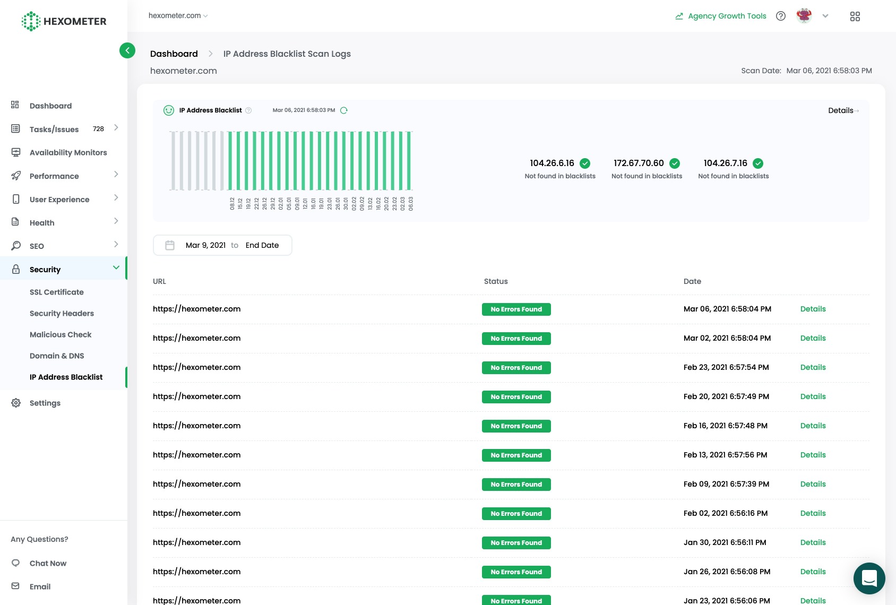Click the Hexometer logo
896x605 pixels.
[x=64, y=21]
